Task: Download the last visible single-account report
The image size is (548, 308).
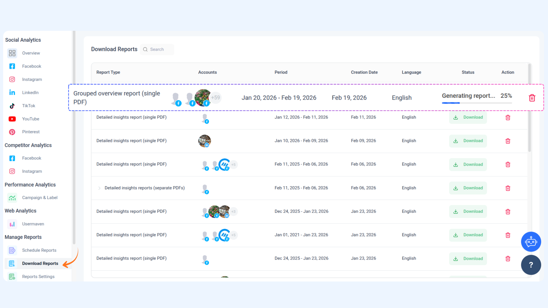Action: point(468,259)
